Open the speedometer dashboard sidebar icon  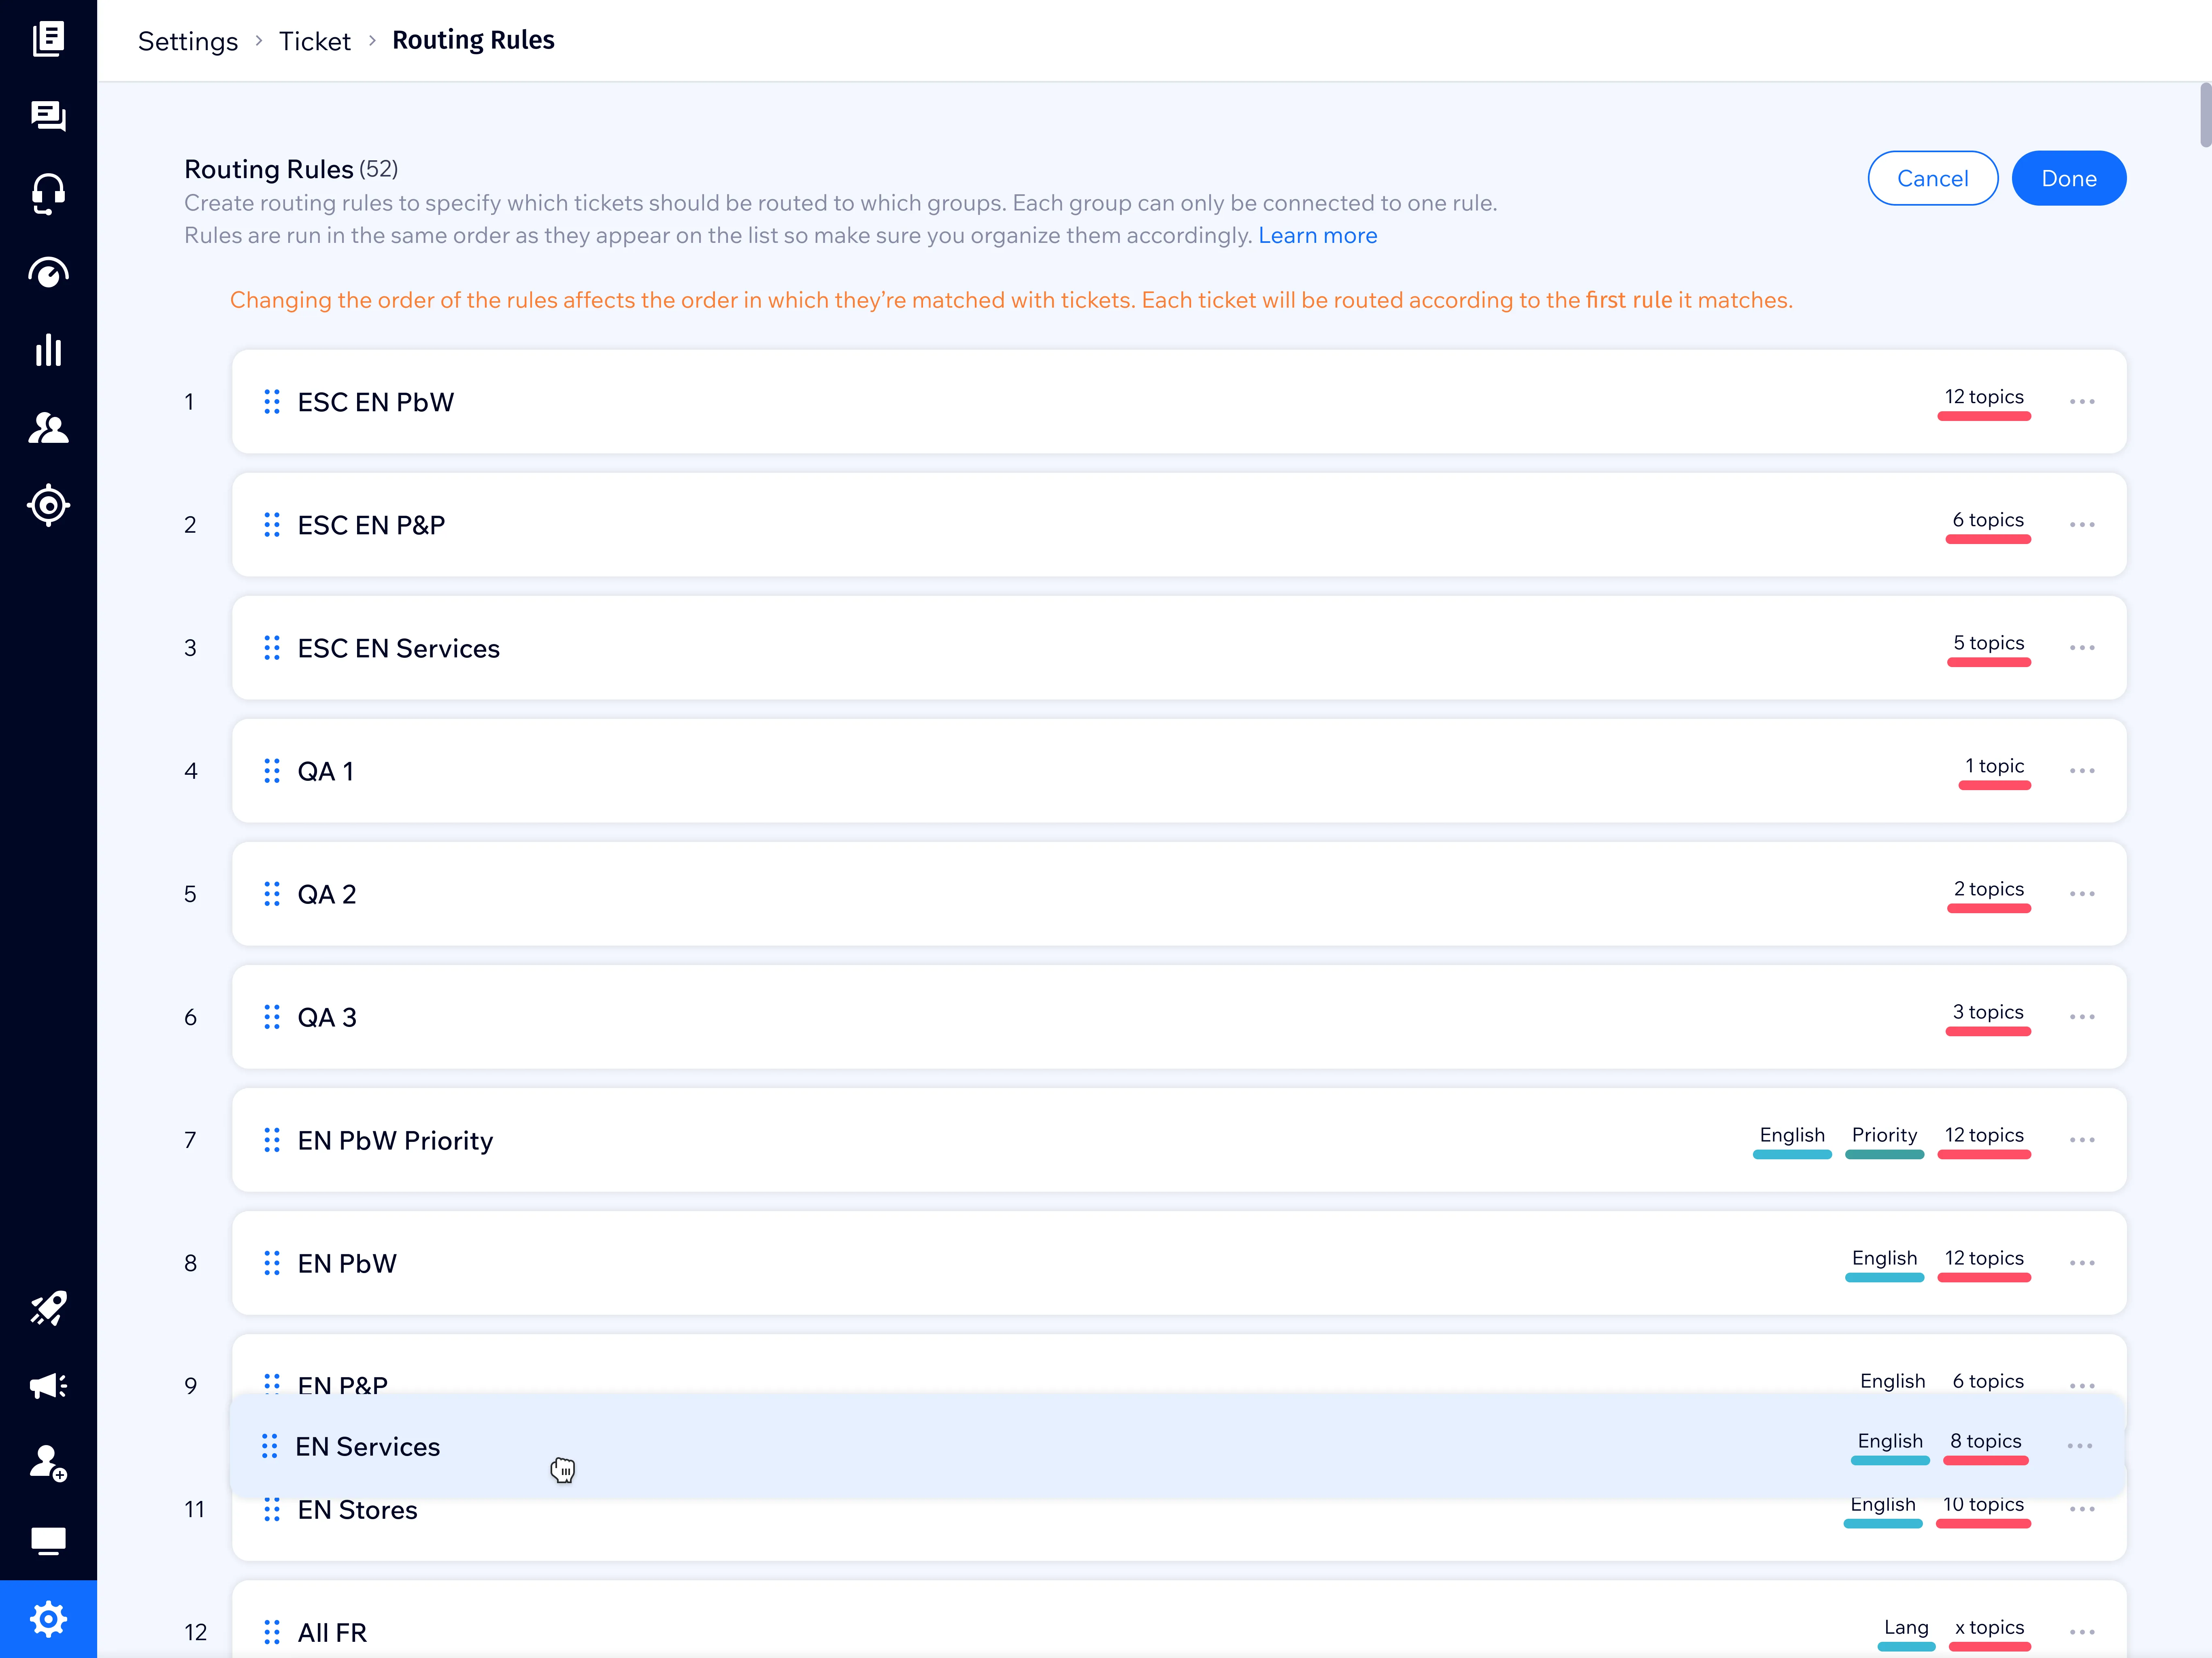point(48,272)
